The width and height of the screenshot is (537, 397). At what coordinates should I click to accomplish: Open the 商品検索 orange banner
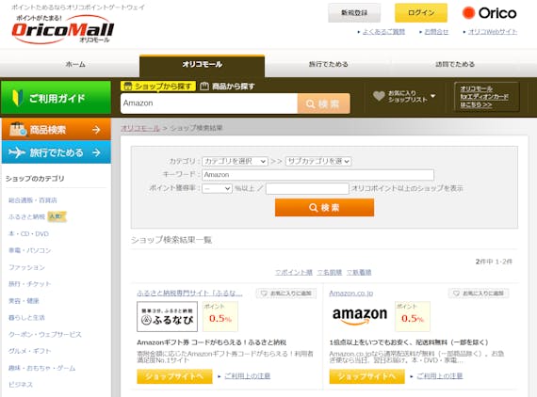[56, 129]
